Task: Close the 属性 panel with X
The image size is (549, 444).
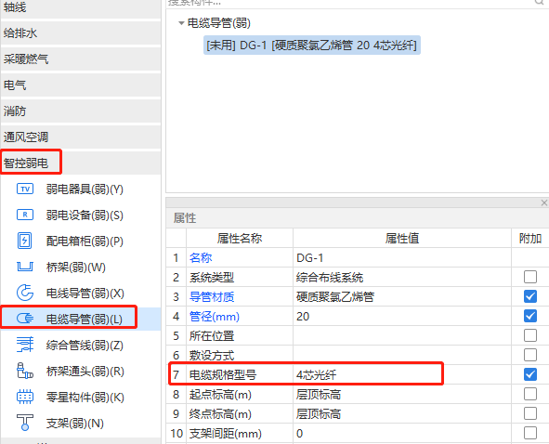Action: coord(543,202)
